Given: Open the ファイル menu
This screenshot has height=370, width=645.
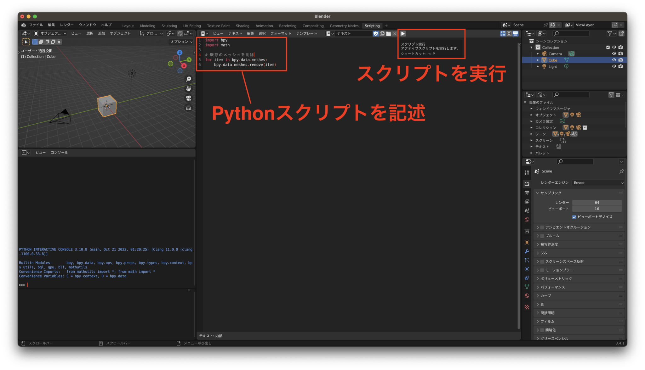Looking at the screenshot, I should pyautogui.click(x=36, y=25).
